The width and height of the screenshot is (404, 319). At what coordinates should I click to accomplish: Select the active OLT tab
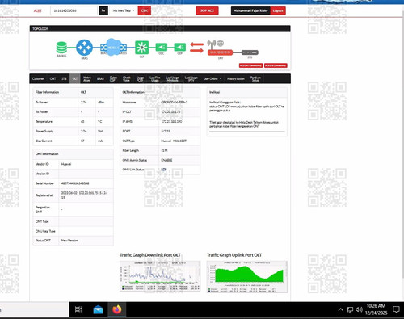click(75, 78)
